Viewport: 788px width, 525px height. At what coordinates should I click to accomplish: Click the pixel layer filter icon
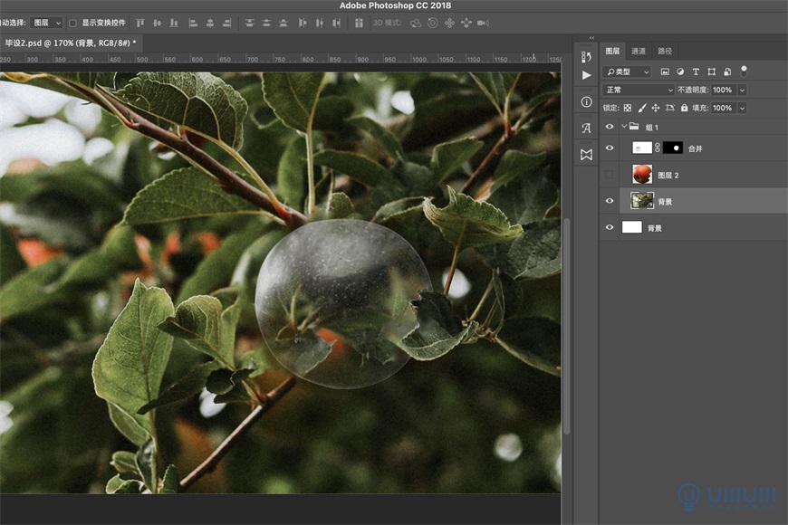pos(665,72)
